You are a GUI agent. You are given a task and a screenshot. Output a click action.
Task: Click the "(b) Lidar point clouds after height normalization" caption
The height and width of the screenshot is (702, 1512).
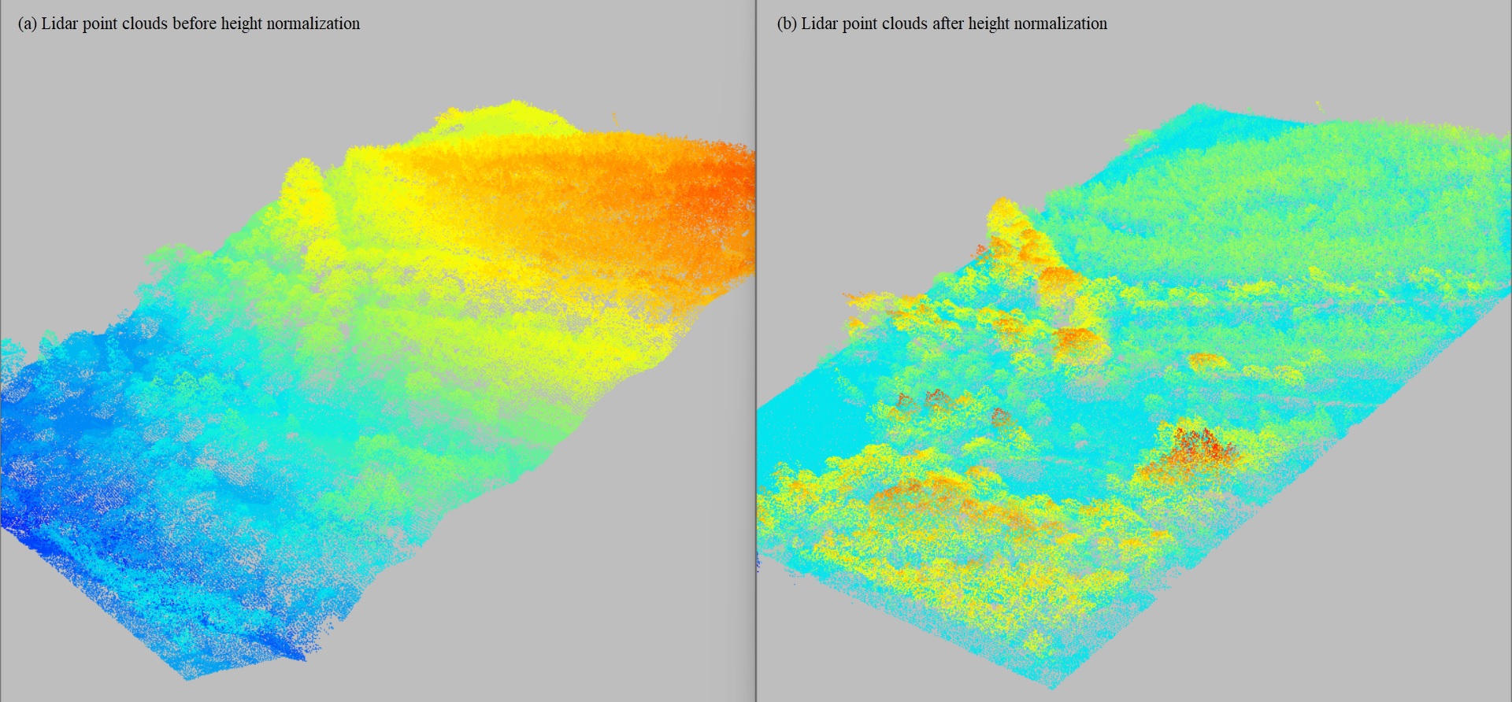(942, 24)
